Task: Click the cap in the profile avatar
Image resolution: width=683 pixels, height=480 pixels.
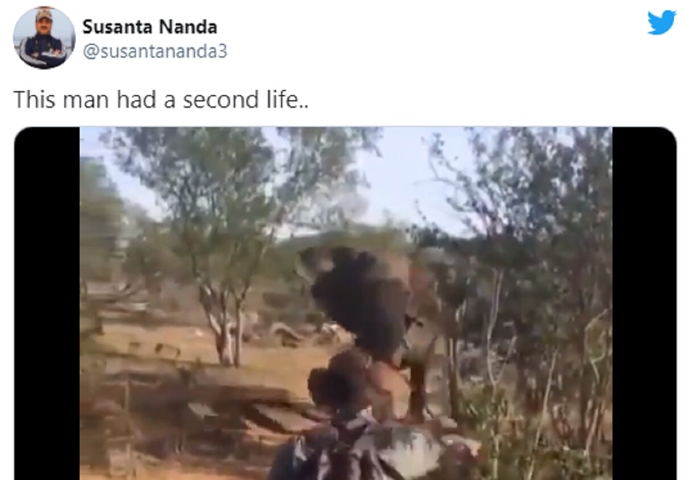Action: (x=43, y=16)
